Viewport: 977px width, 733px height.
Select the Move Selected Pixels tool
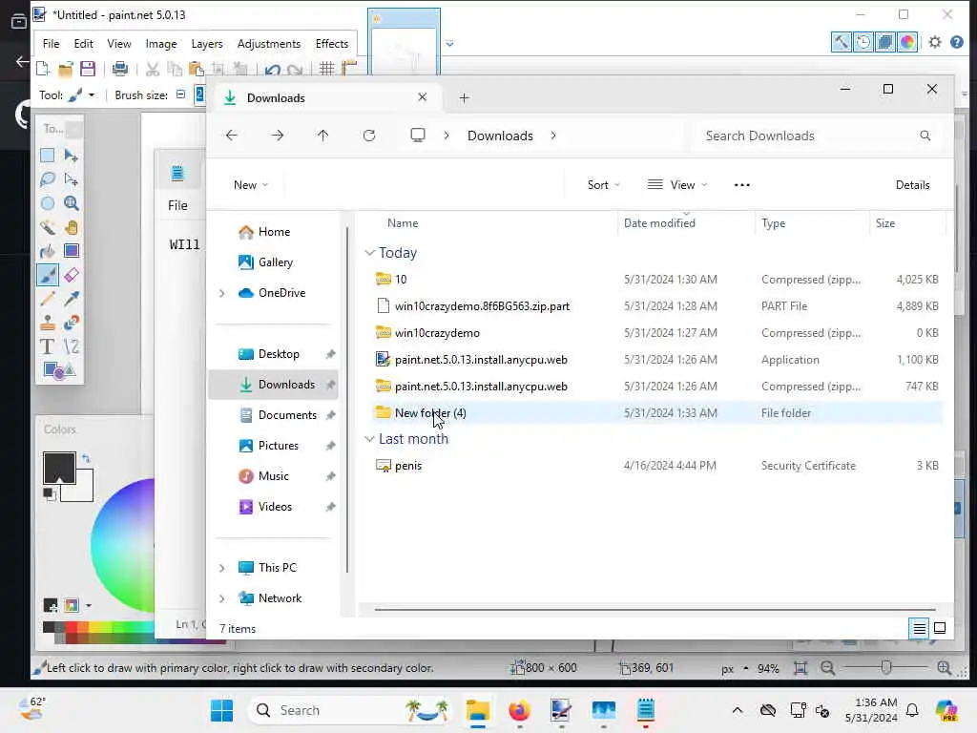click(71, 156)
